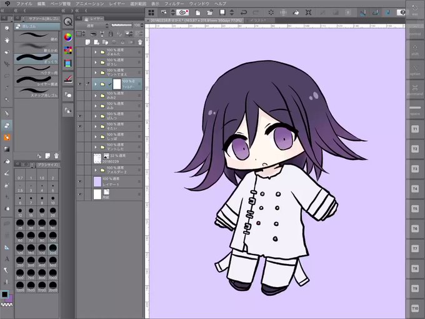Click the help question mark icon
The width and height of the screenshot is (425, 319).
click(401, 13)
